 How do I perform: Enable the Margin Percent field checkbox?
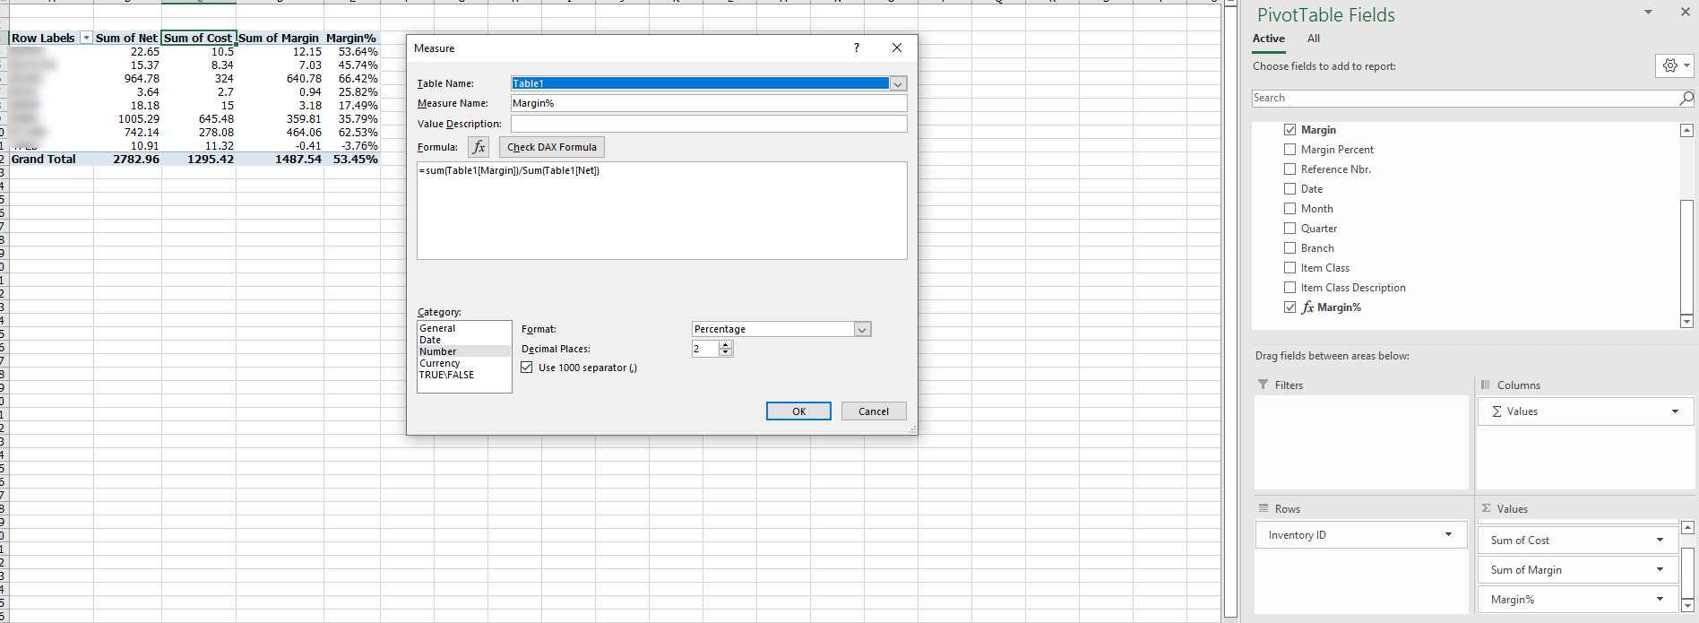tap(1289, 150)
